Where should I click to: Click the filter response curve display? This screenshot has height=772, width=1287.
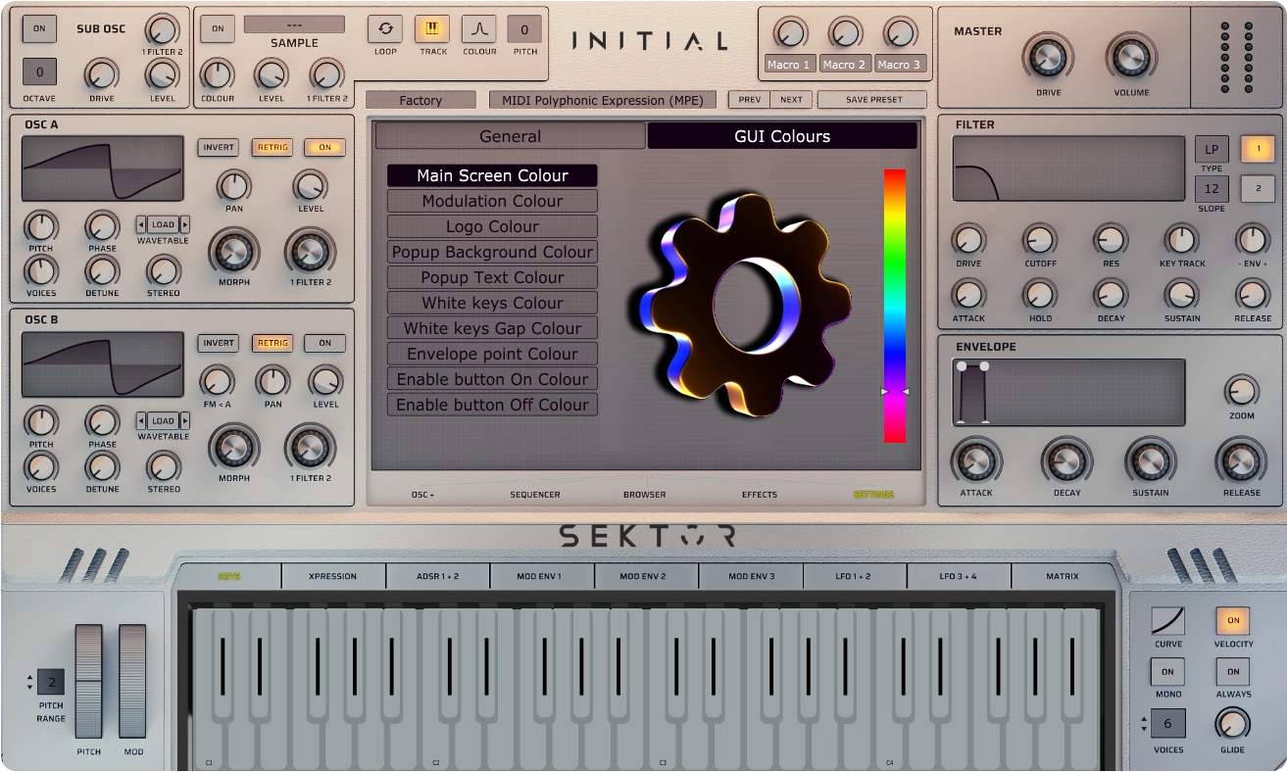(1068, 169)
